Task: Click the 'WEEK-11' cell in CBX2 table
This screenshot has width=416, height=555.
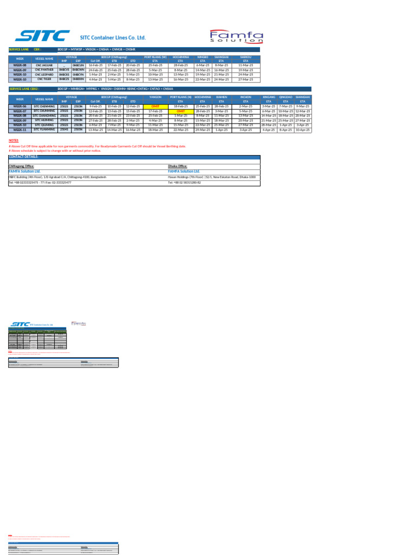Action: click(20, 130)
